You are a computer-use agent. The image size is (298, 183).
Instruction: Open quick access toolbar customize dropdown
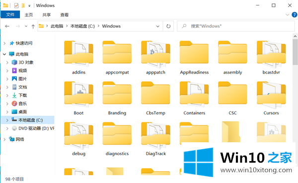(29, 5)
